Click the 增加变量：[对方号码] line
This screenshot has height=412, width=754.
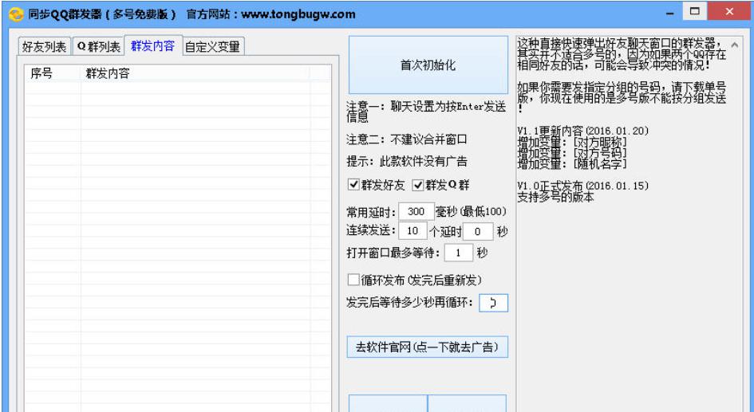[572, 153]
